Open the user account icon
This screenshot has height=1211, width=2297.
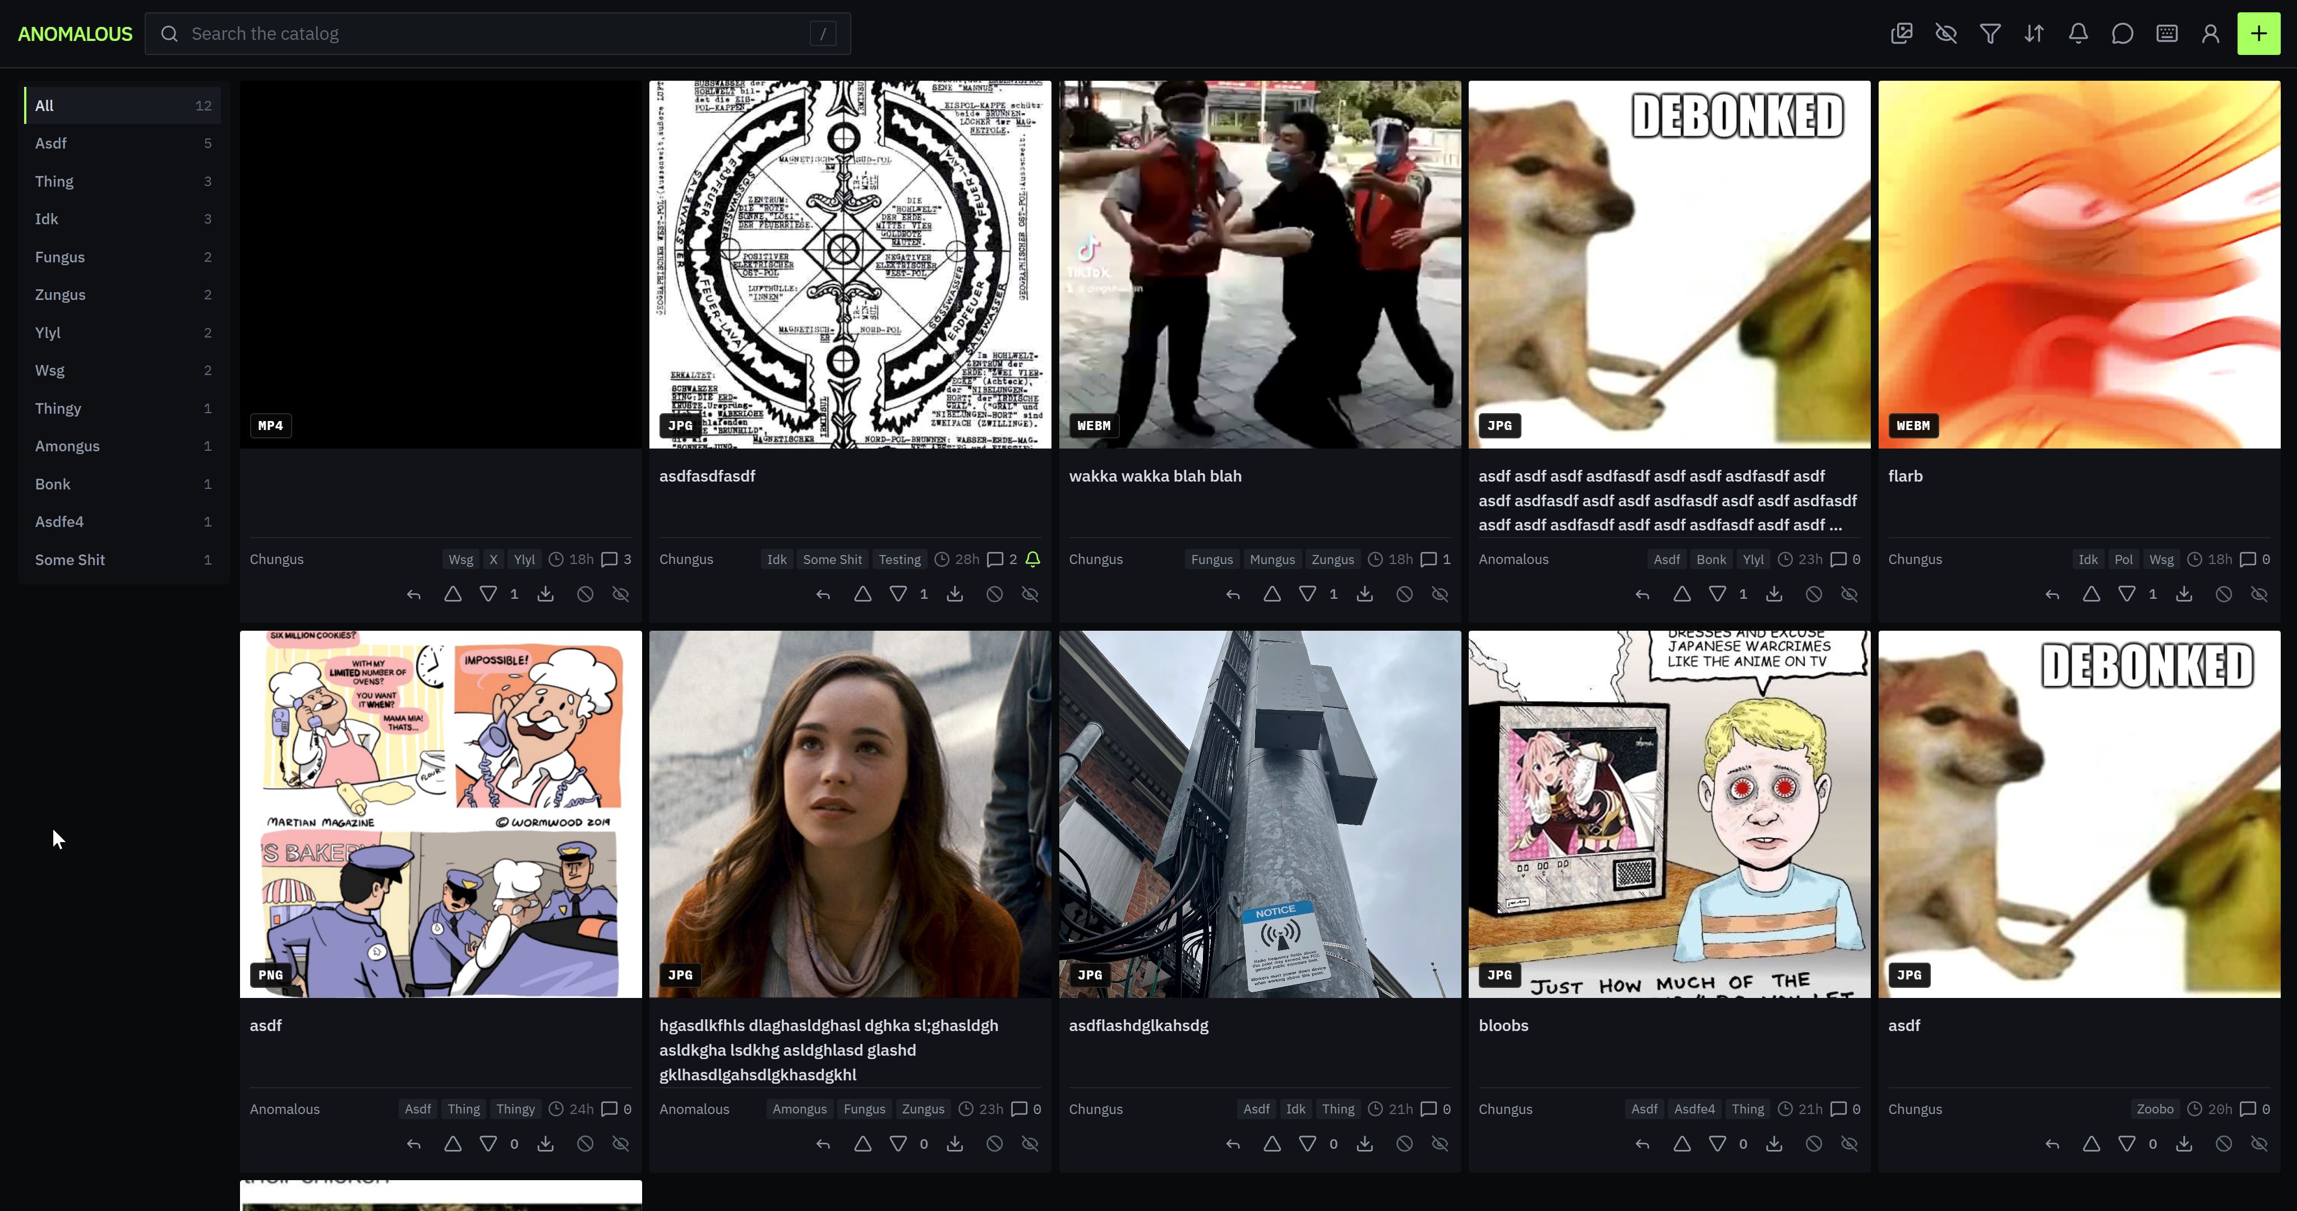2211,34
